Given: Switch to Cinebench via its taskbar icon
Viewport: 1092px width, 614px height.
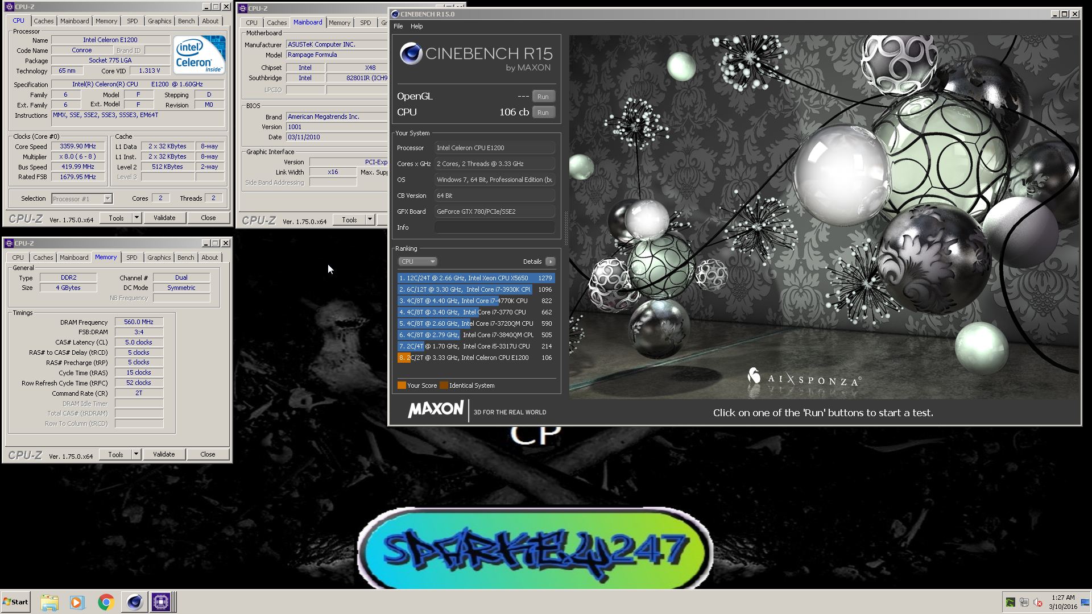Looking at the screenshot, I should click(134, 602).
